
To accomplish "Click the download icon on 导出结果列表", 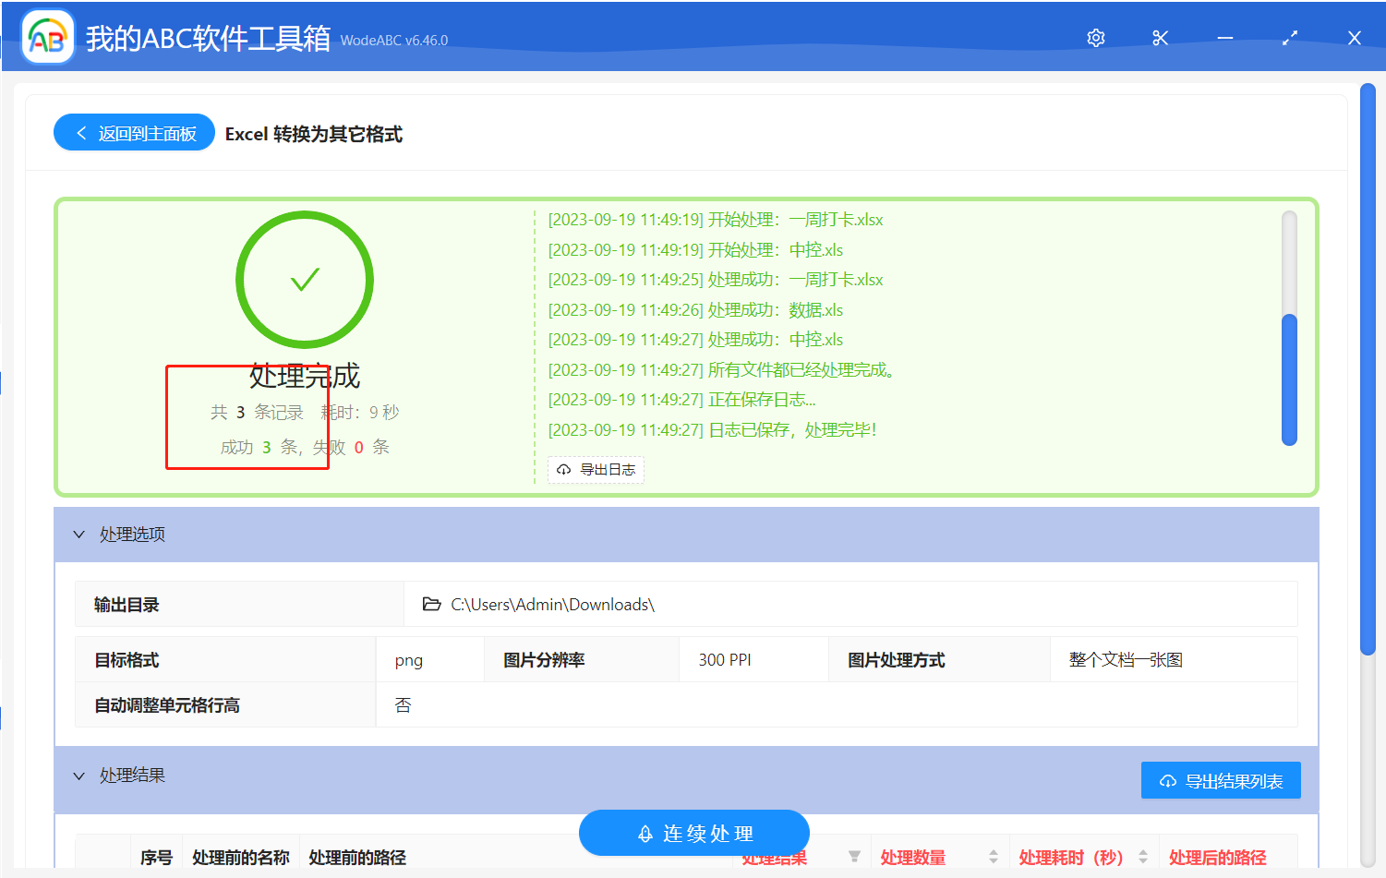I will (x=1166, y=779).
